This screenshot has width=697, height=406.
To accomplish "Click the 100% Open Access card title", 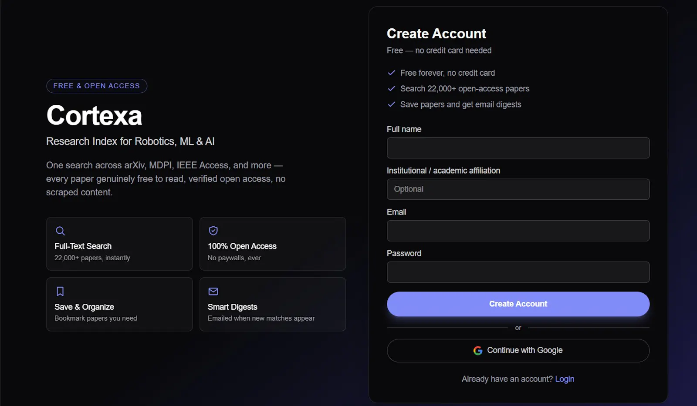I will tap(242, 246).
